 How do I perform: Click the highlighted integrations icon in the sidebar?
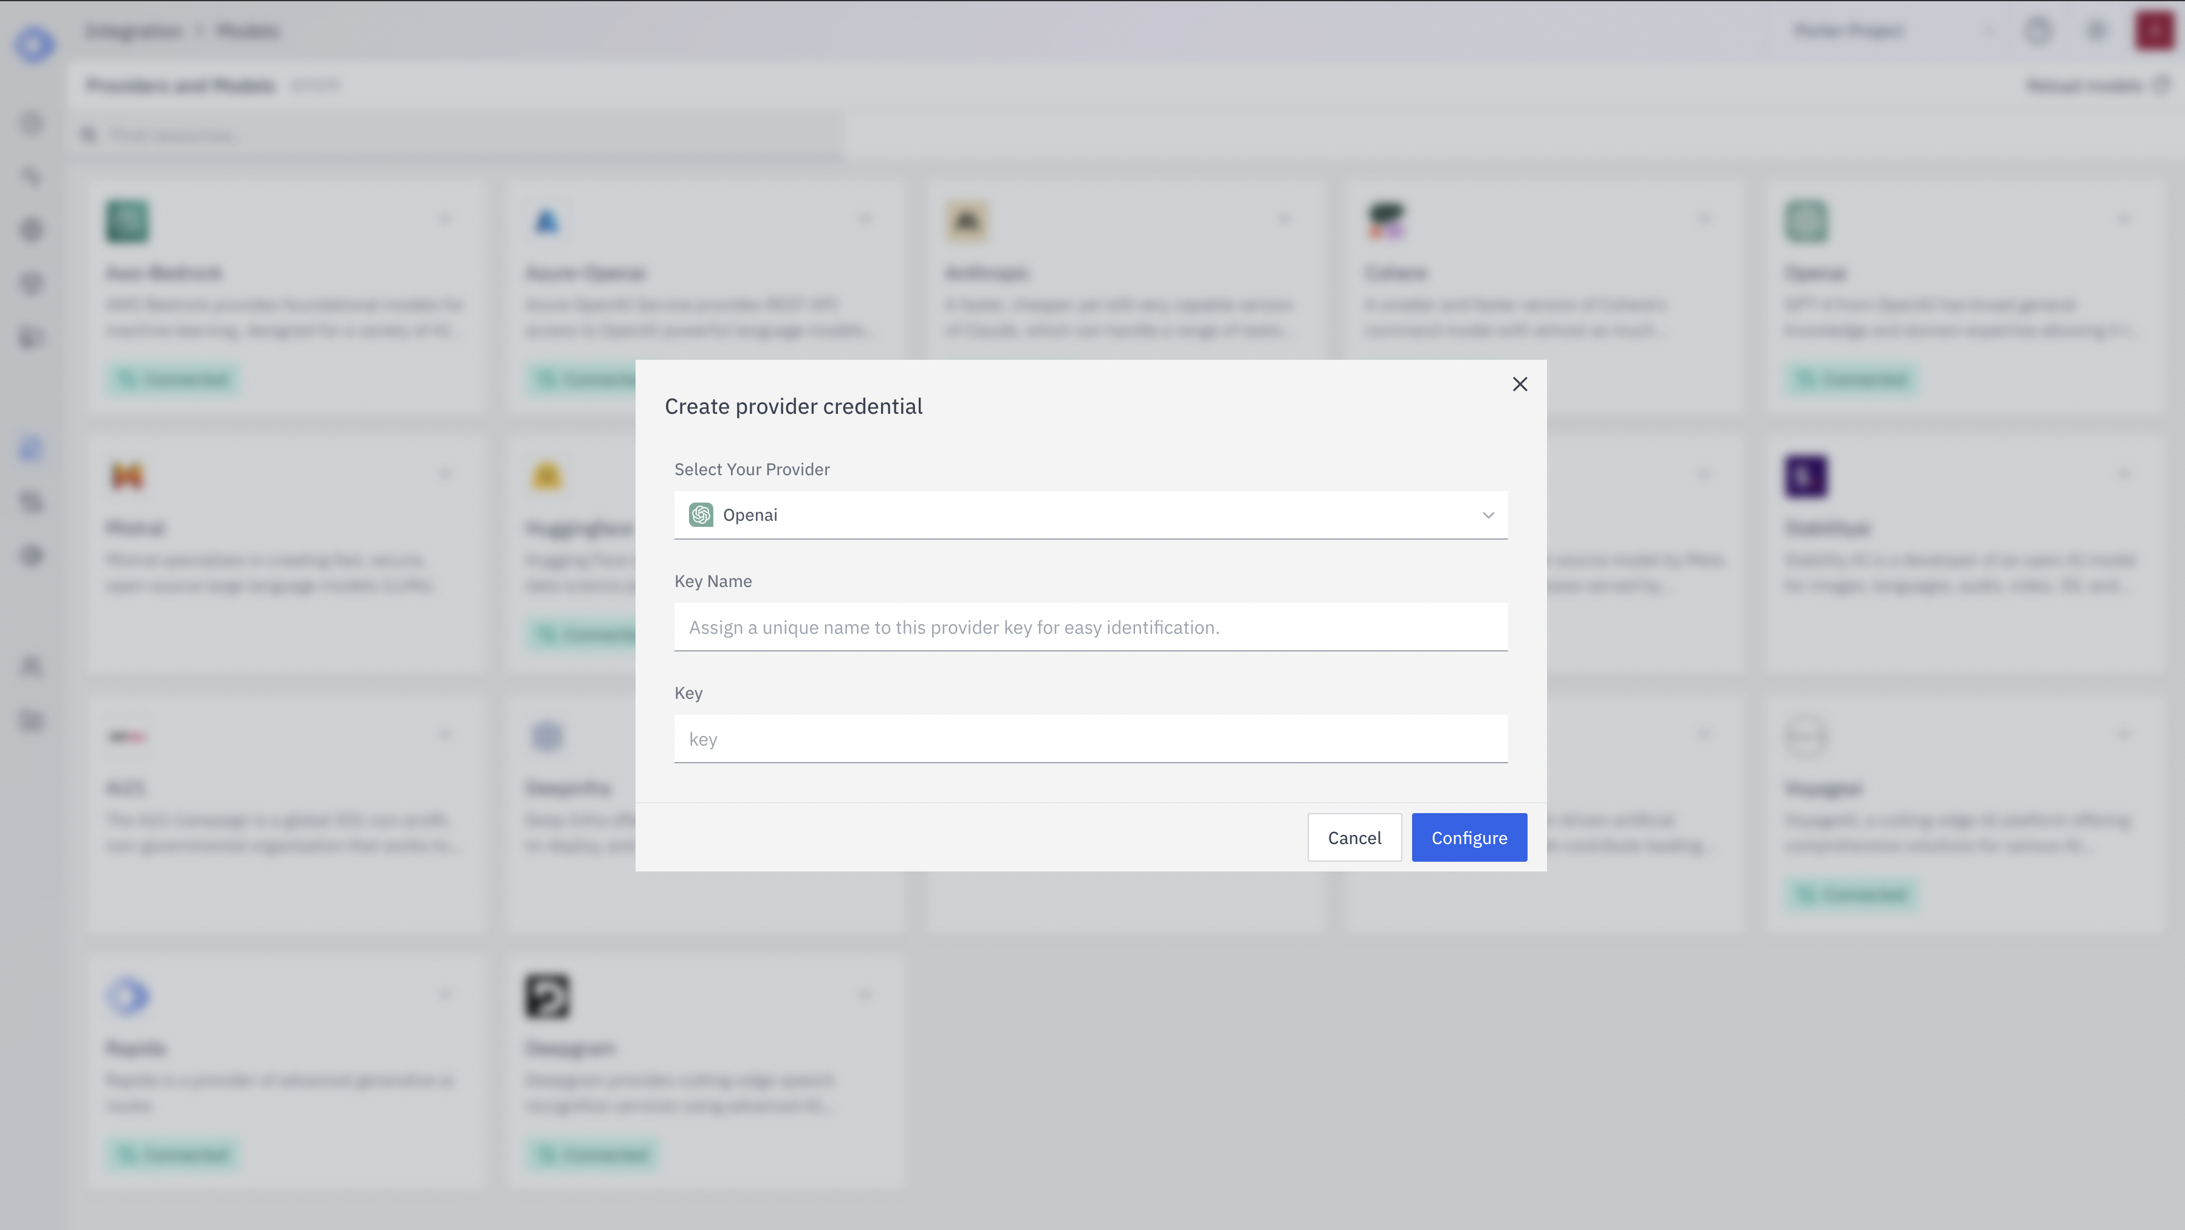click(x=32, y=448)
